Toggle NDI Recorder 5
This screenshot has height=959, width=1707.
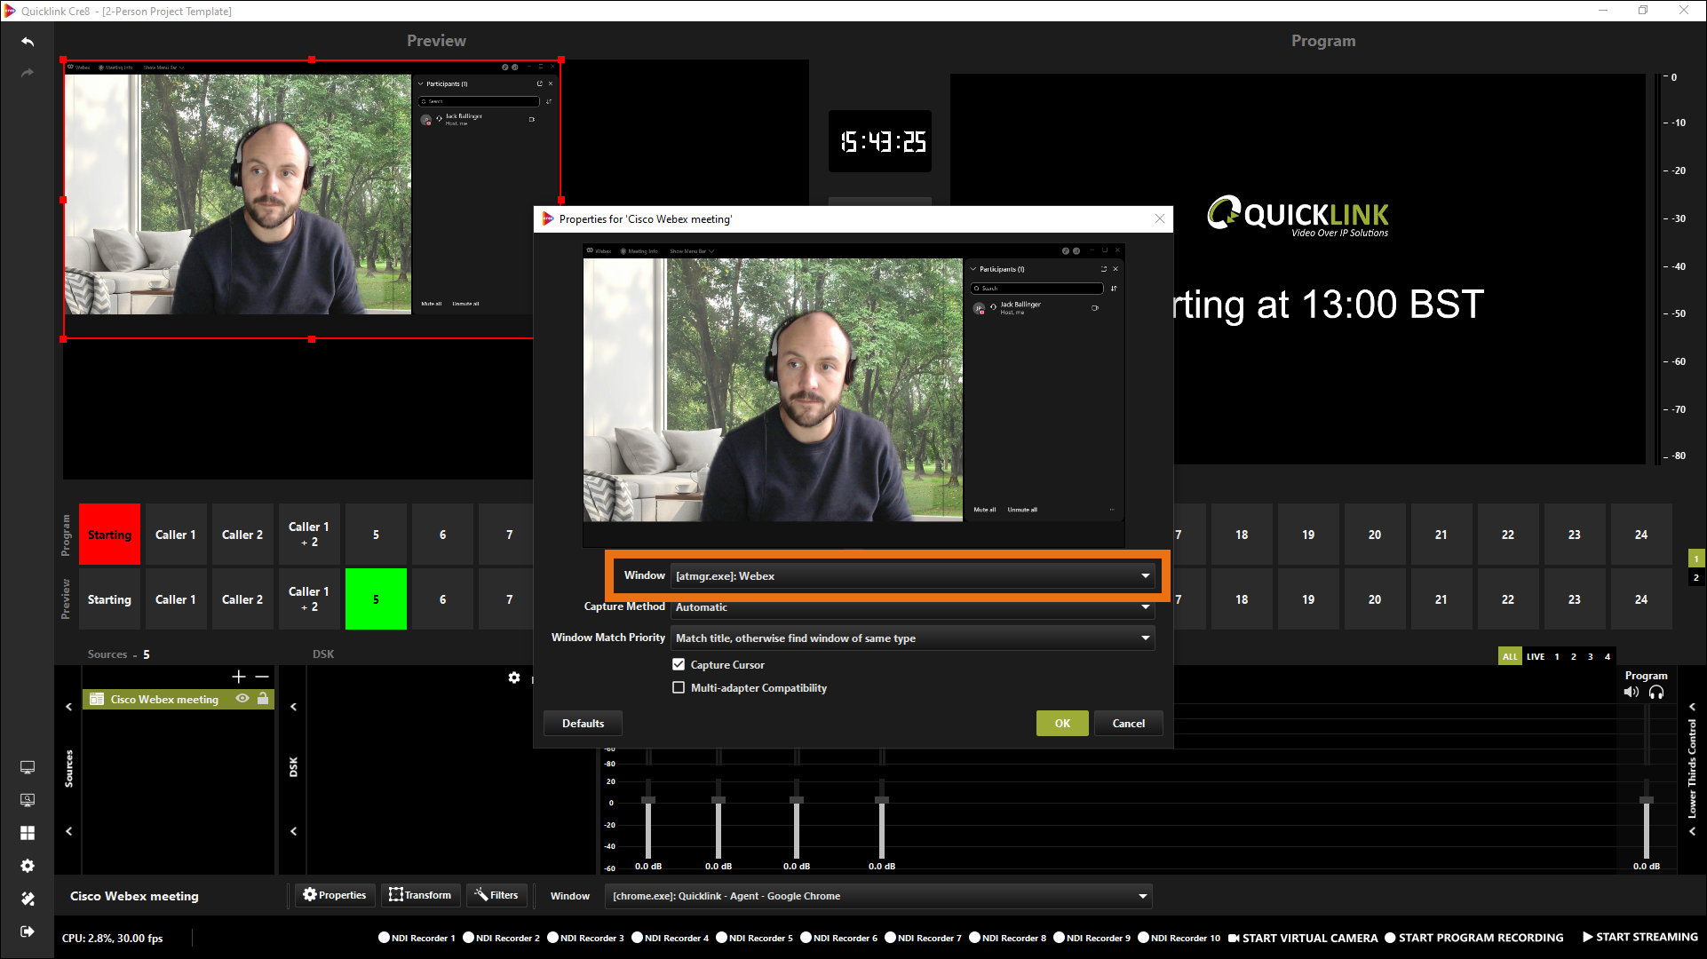coord(754,938)
